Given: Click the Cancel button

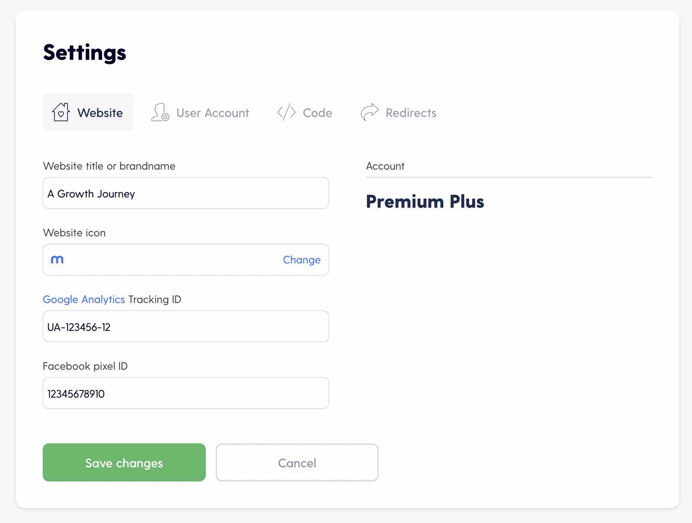Looking at the screenshot, I should [297, 462].
